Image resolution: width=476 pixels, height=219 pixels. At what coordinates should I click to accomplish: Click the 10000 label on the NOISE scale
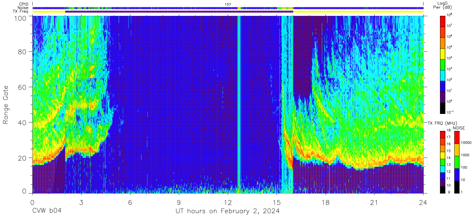pos(466,143)
